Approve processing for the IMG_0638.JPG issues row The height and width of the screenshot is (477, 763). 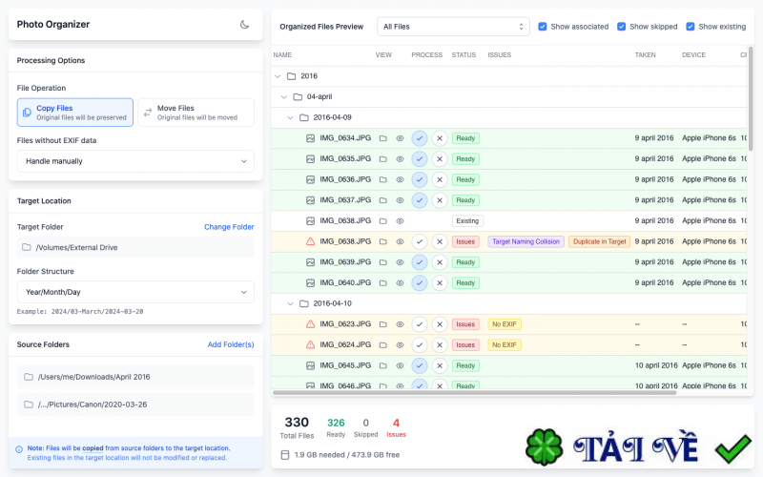click(x=420, y=241)
